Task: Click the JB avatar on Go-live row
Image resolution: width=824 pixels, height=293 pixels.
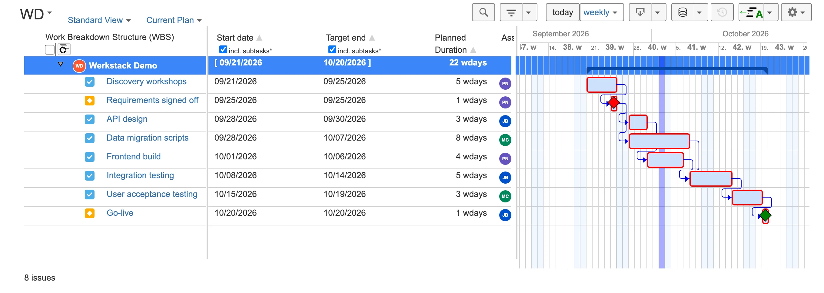Action: pyautogui.click(x=505, y=215)
